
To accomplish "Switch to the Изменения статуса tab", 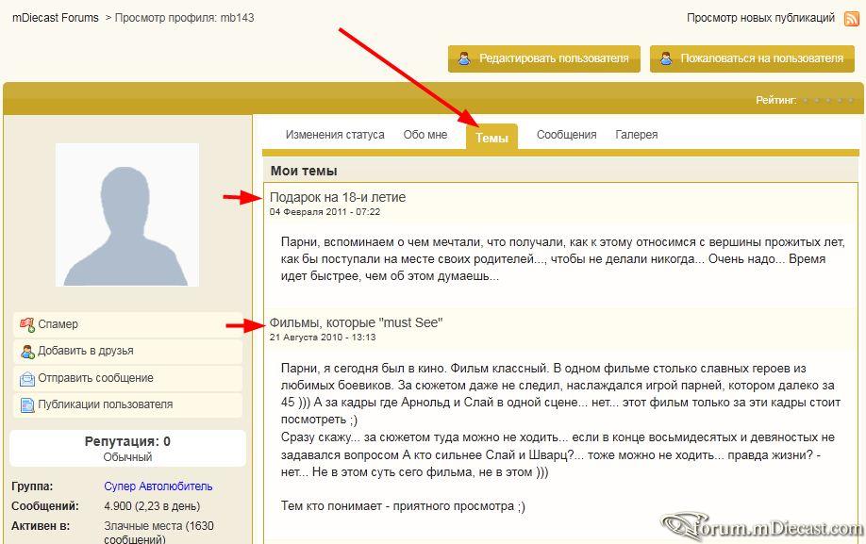I will coord(335,135).
